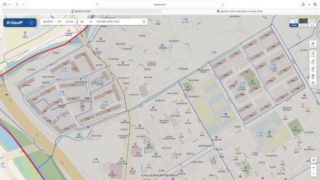Switch to the satellite imagery basemap

(x=303, y=23)
